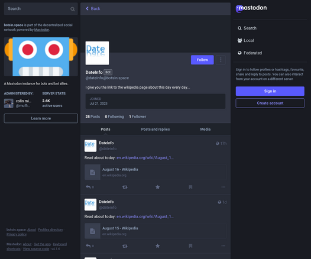This screenshot has width=311, height=259.
Task: Click Learn more about the server
Action: [x=41, y=118]
